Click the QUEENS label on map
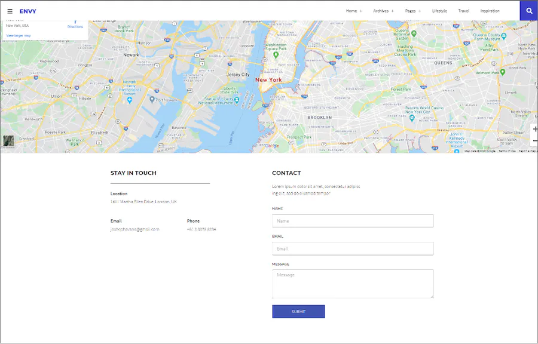Screen dimensions: 538x344 (443, 63)
